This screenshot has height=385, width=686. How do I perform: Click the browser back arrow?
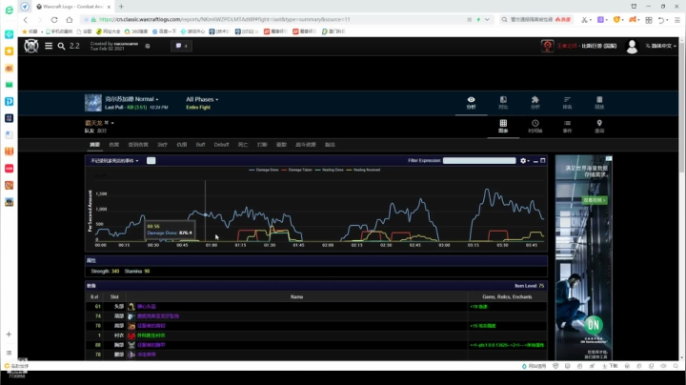pos(26,20)
